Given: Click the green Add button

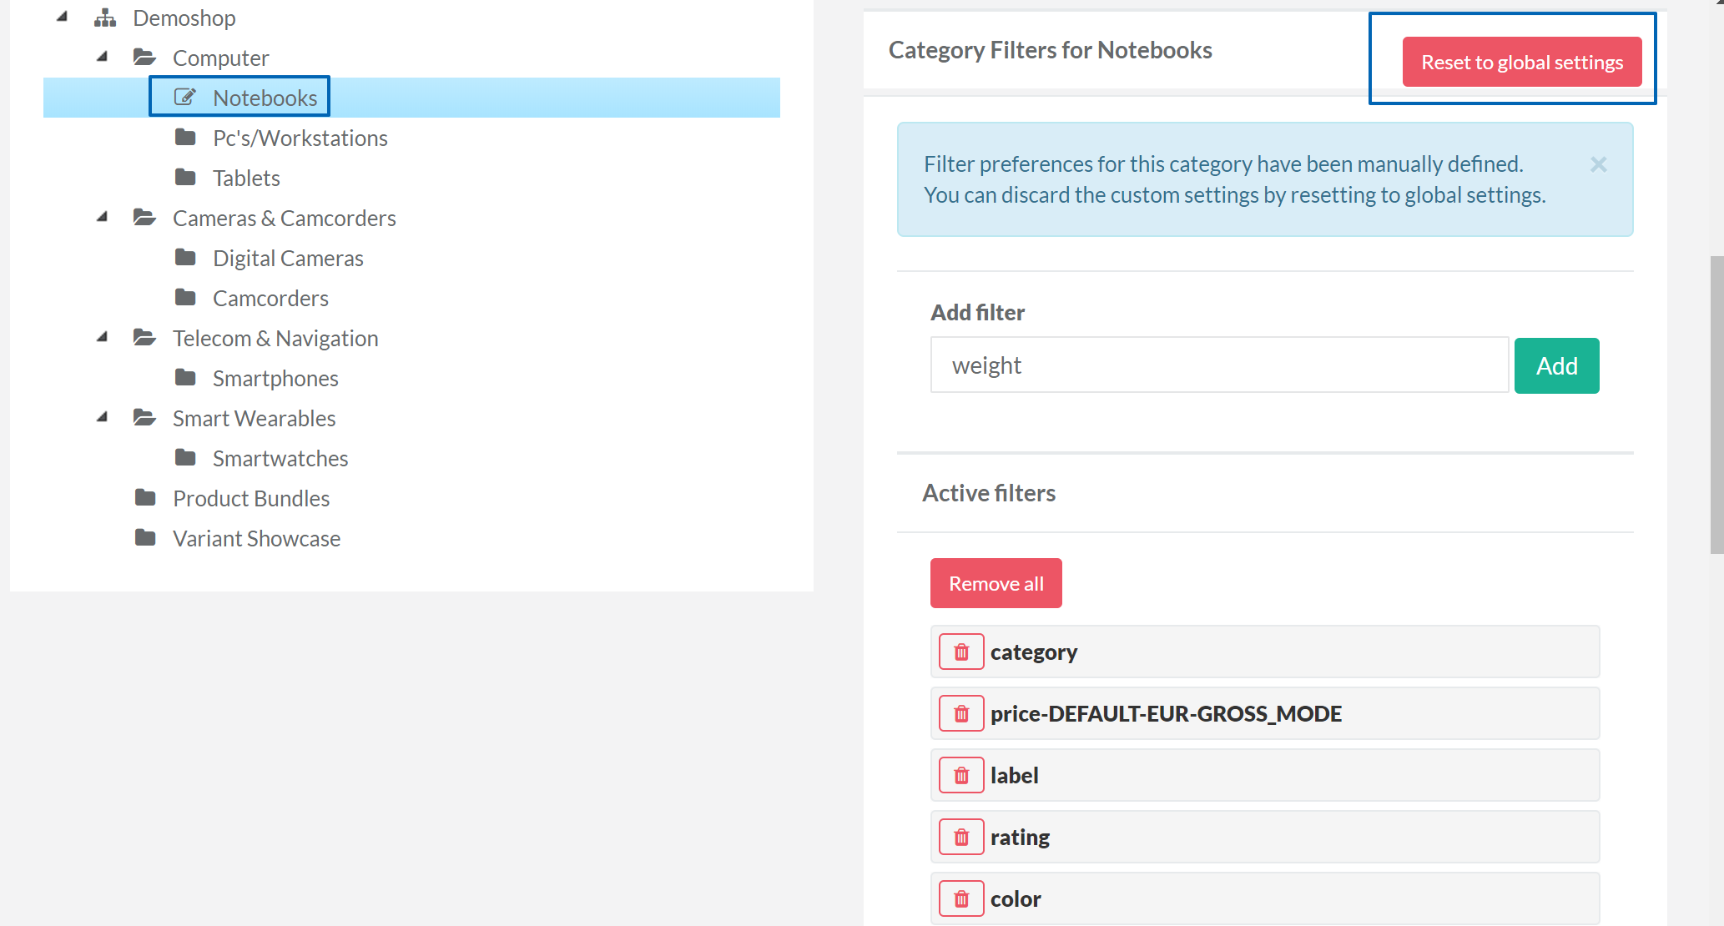Looking at the screenshot, I should [x=1556, y=365].
